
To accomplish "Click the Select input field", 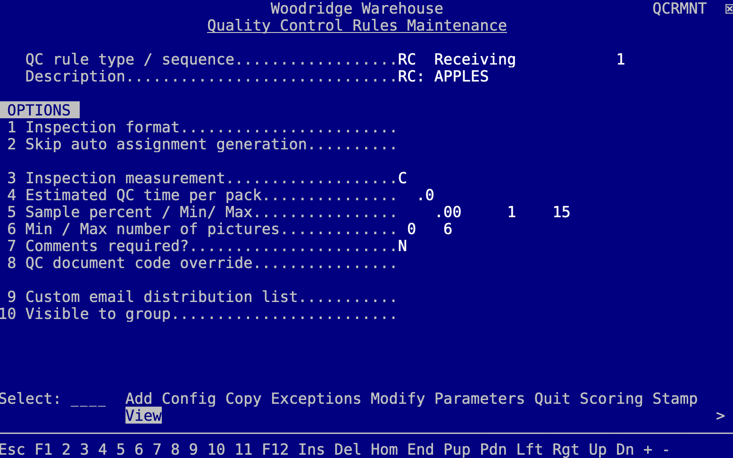I will [88, 399].
